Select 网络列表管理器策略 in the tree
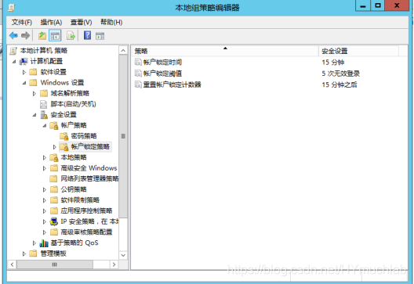Image resolution: width=414 pixels, height=284 pixels. [x=89, y=179]
